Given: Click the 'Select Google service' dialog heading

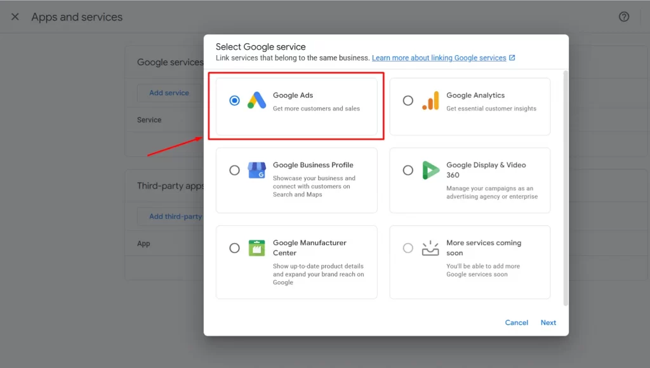Looking at the screenshot, I should (x=260, y=47).
